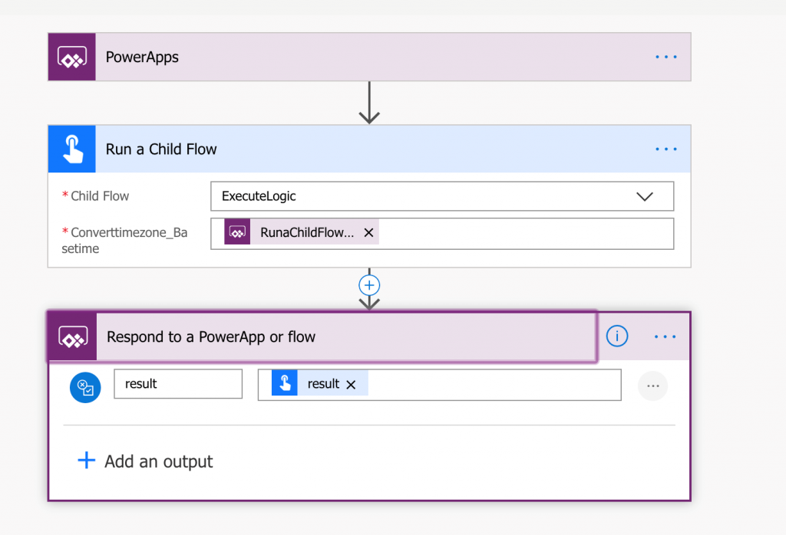Image resolution: width=786 pixels, height=535 pixels.
Task: Open flow information via the (i) icon
Action: coord(616,336)
